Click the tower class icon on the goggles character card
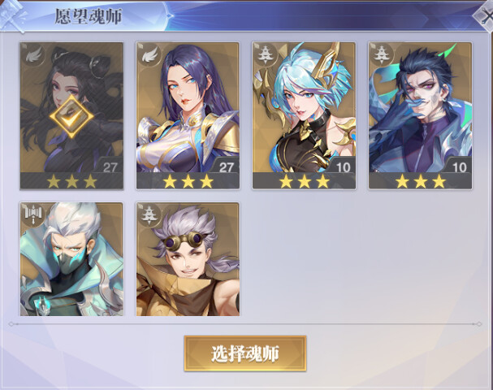This screenshot has width=493, height=390. [x=149, y=215]
